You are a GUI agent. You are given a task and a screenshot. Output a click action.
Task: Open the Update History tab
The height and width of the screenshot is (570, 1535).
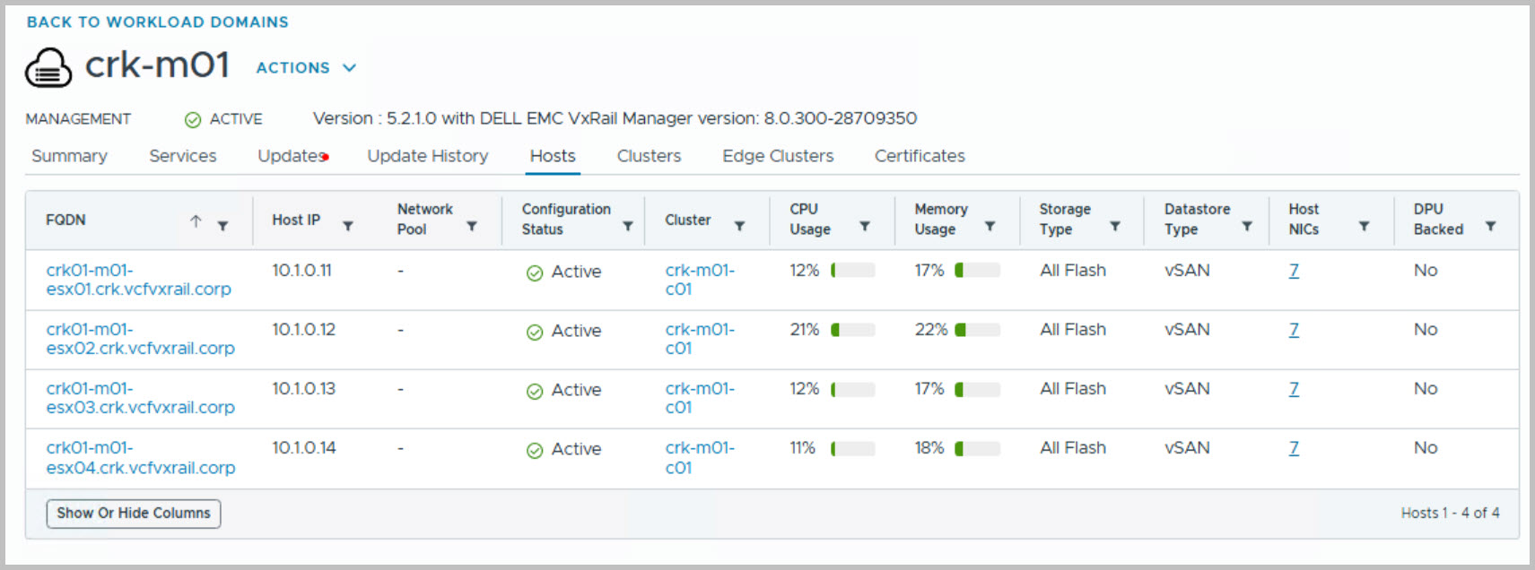point(427,156)
